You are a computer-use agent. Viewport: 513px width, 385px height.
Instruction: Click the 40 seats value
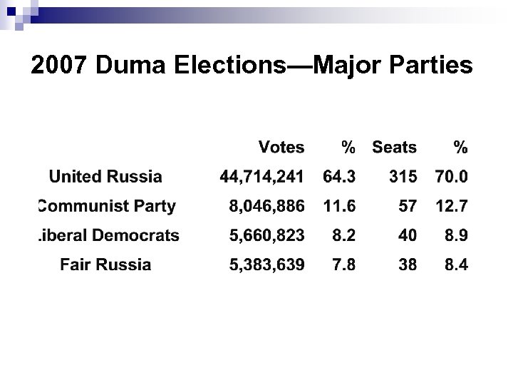click(x=408, y=235)
